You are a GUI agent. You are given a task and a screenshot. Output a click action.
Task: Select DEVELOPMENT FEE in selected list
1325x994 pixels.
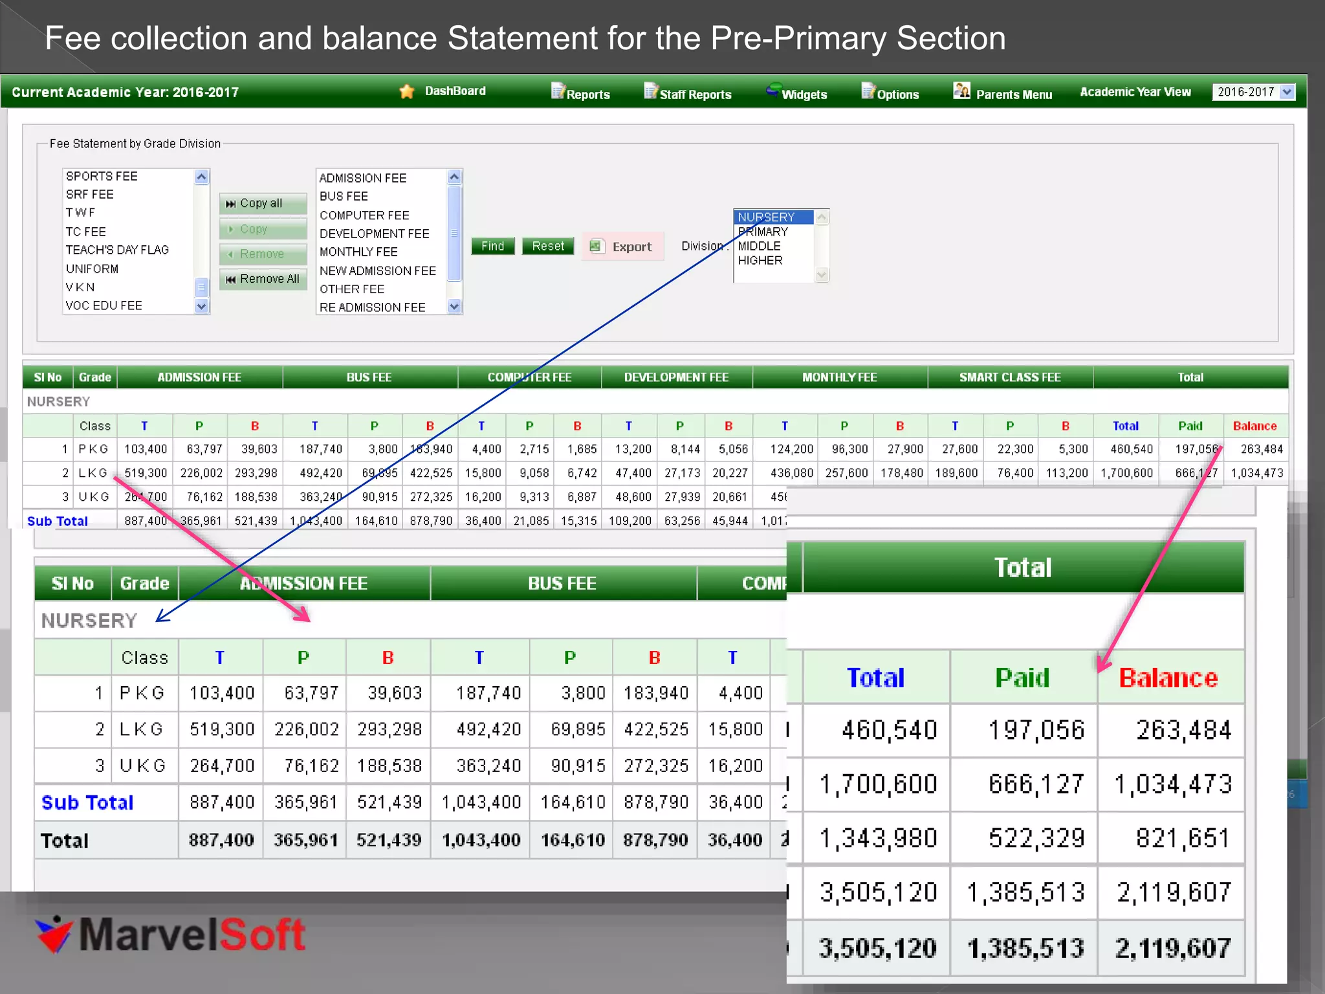point(374,234)
